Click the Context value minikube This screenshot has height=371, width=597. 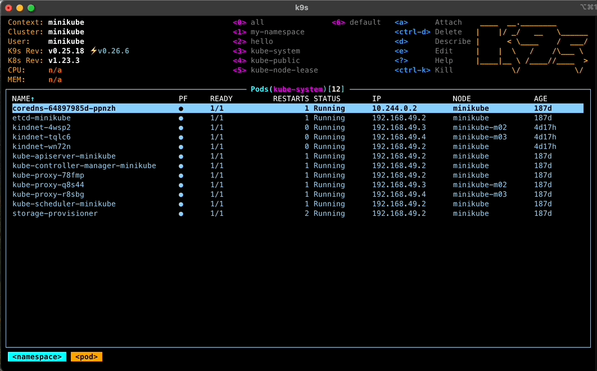pos(66,22)
